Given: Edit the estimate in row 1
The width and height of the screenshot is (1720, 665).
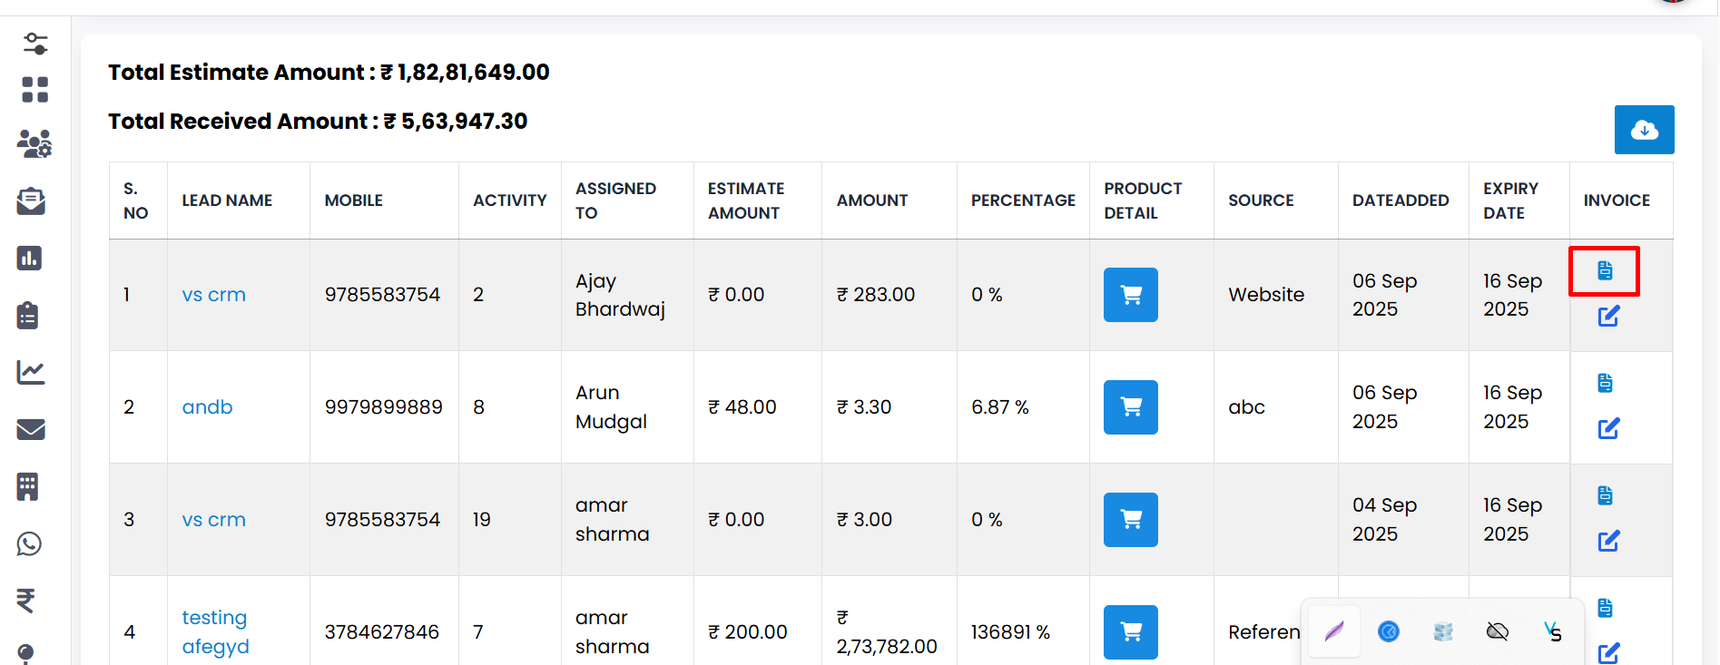Looking at the screenshot, I should tap(1608, 316).
